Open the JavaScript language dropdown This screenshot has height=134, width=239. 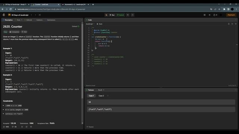[90, 24]
